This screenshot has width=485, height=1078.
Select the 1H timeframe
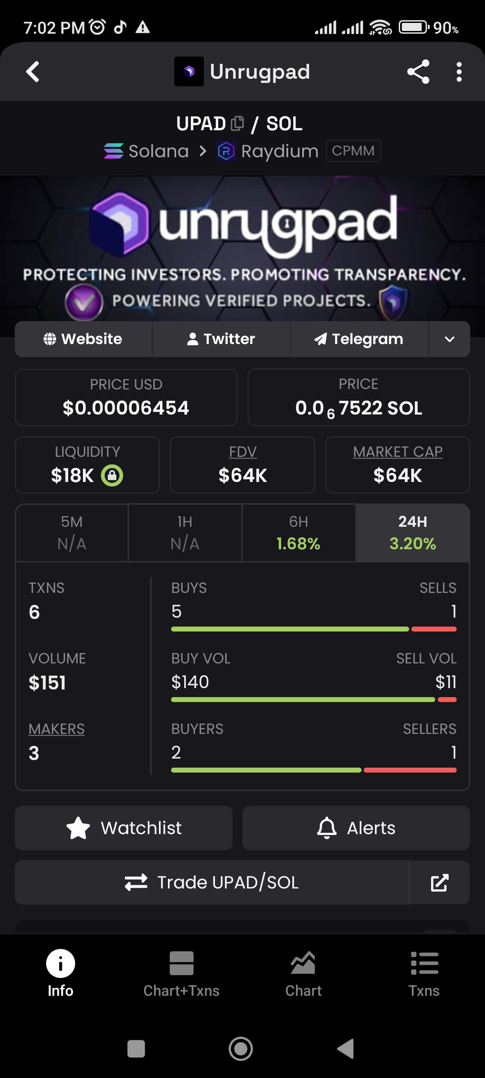(185, 533)
